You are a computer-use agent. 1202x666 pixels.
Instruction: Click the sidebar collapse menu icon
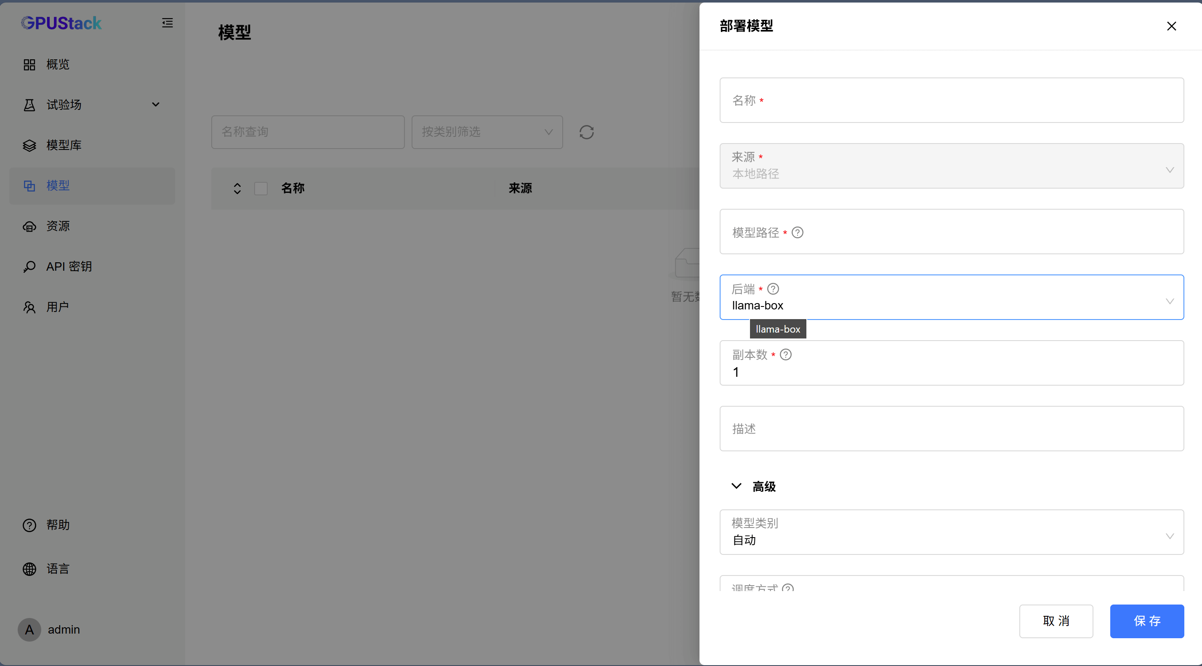click(167, 23)
